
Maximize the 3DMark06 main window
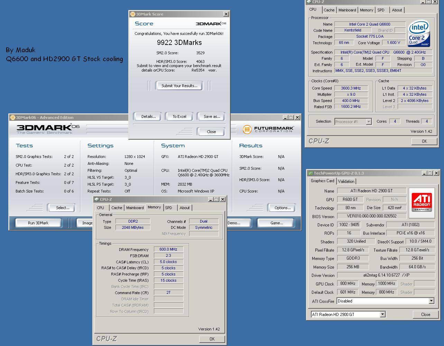291,118
